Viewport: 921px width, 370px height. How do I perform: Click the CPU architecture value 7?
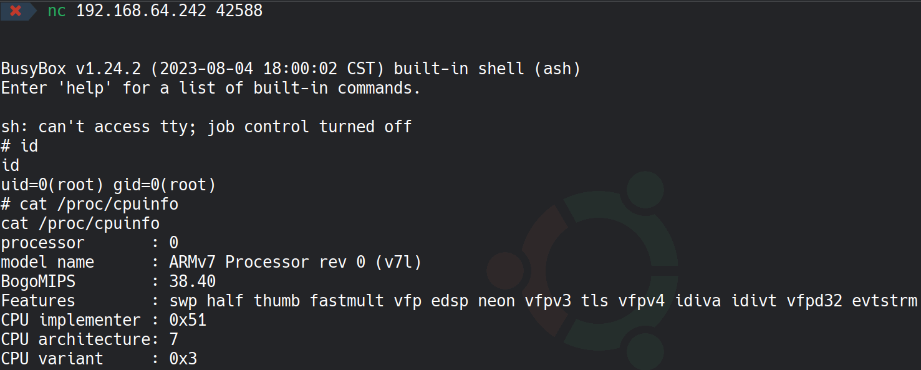tap(174, 339)
